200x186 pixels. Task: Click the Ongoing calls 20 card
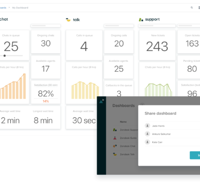pos(119,42)
